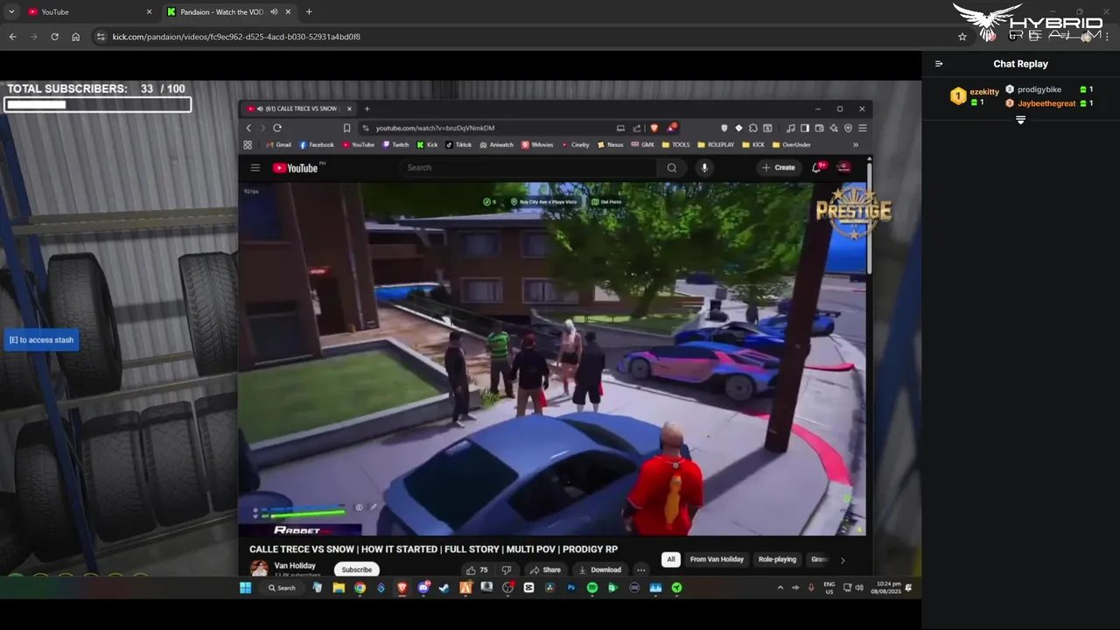This screenshot has width=1120, height=630.
Task: Close the Pandaion Kick tab
Action: point(288,12)
